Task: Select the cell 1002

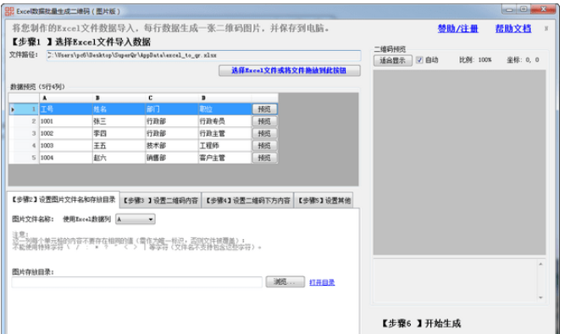Action: point(65,133)
